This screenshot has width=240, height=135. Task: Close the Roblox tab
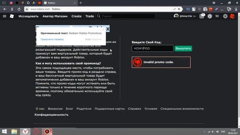(75, 3)
